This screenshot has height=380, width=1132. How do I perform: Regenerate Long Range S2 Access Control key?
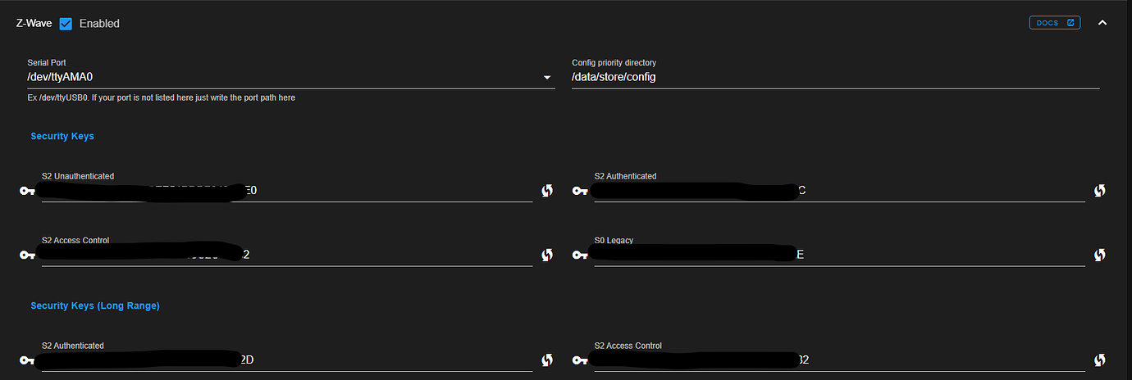click(x=1100, y=360)
